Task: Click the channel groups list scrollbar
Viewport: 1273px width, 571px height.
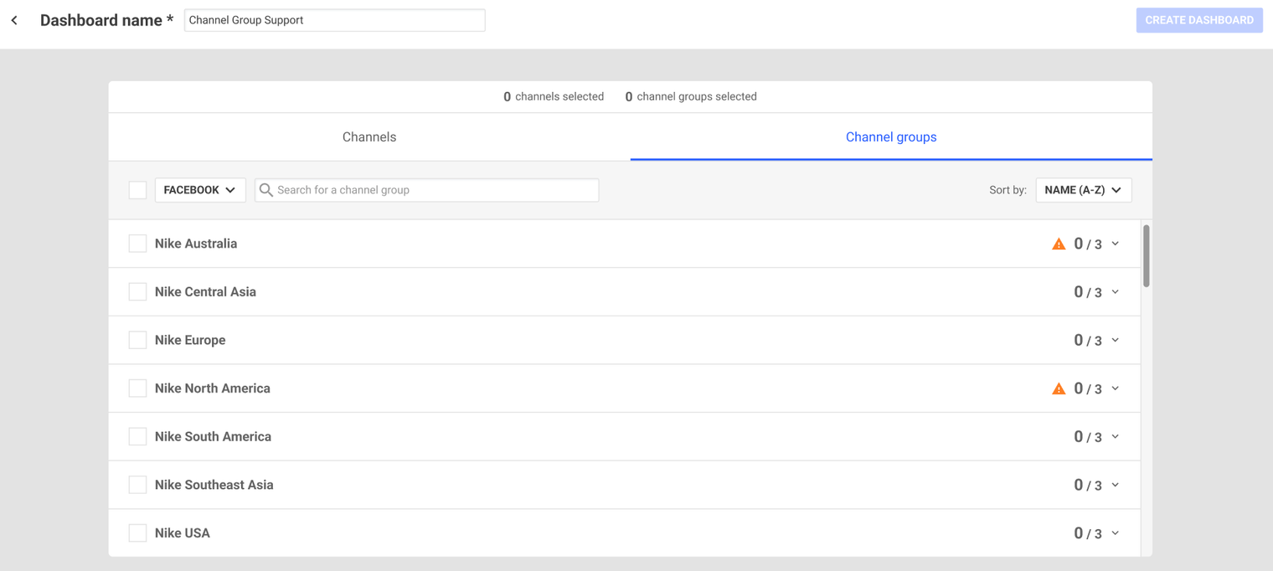Action: 1147,255
